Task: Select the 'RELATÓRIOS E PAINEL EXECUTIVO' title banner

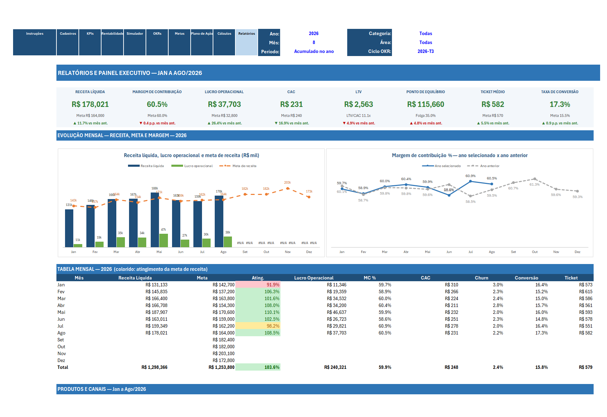Action: tap(328, 73)
